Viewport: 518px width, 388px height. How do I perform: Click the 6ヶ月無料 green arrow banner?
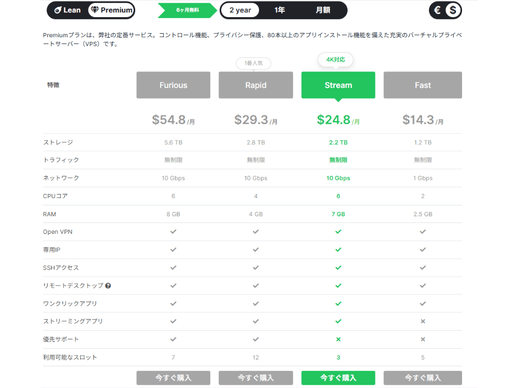(x=189, y=10)
